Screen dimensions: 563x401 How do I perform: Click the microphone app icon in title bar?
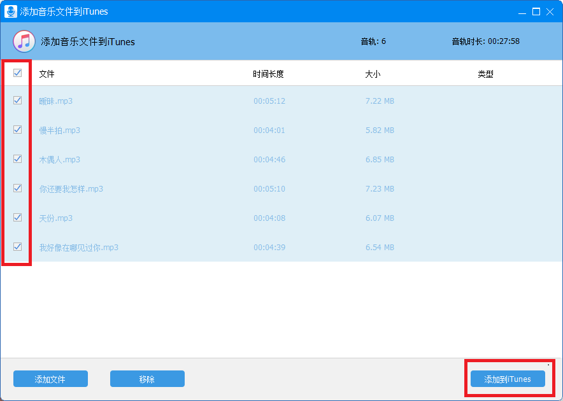point(11,11)
